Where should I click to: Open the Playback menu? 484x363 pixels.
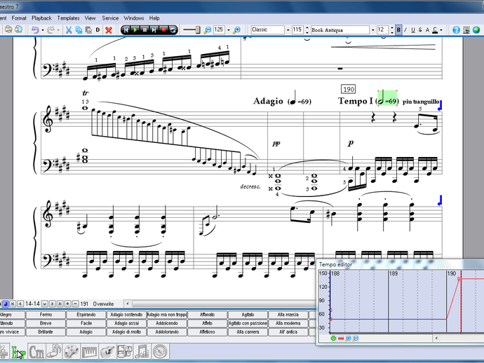tap(41, 18)
